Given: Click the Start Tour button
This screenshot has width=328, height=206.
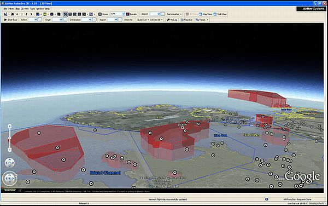Looking at the screenshot, I should click(11, 20).
